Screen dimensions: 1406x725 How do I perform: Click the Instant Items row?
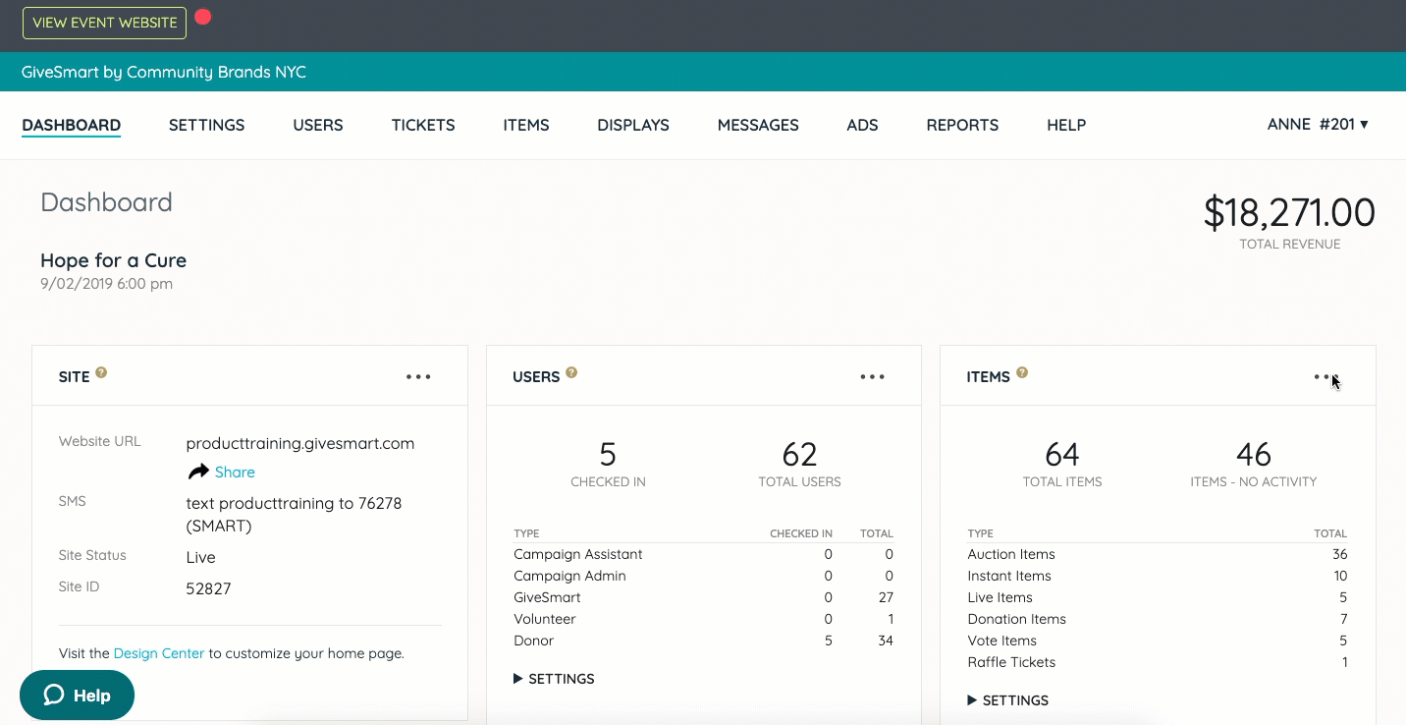(1158, 576)
